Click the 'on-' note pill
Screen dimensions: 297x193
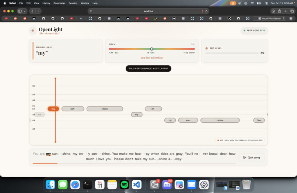pos(153,109)
